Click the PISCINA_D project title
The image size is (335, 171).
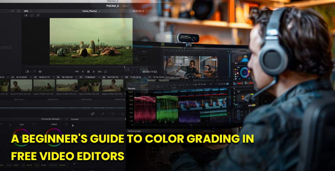pyautogui.click(x=112, y=6)
